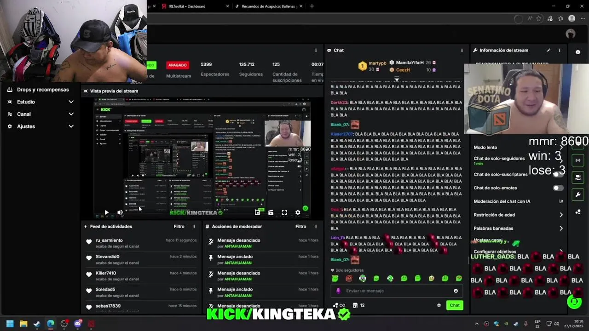Toggle Chat de solo-emotes switch
Image resolution: width=589 pixels, height=331 pixels.
coord(558,188)
